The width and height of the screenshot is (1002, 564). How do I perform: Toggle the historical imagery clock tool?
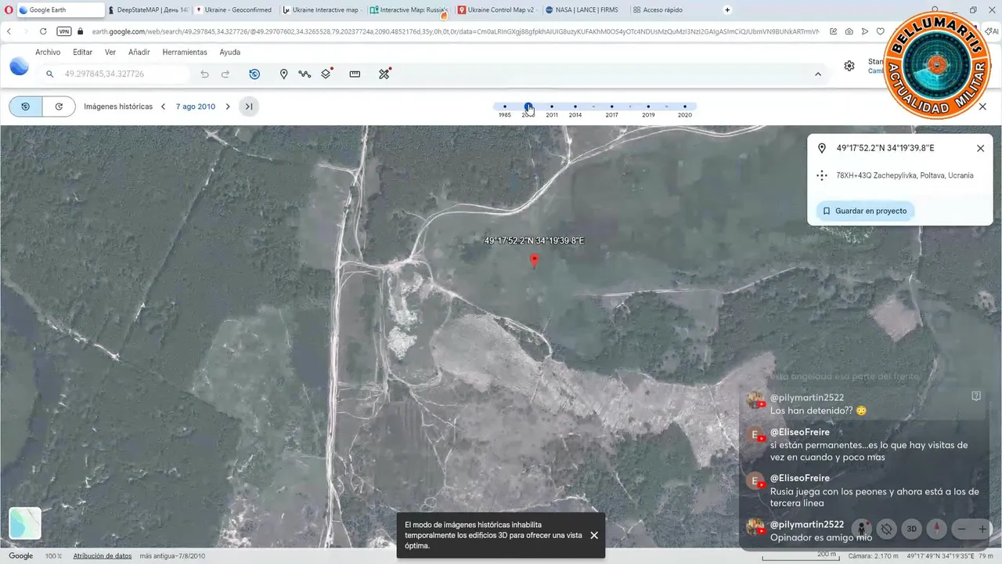point(254,74)
